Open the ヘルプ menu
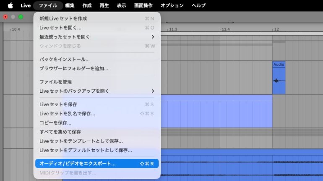 [198, 5]
